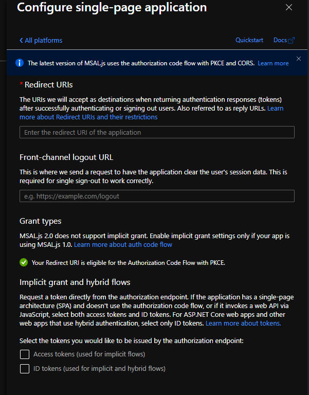Click the required asterisk by Redirect URIs
309x395 pixels.
pos(22,84)
